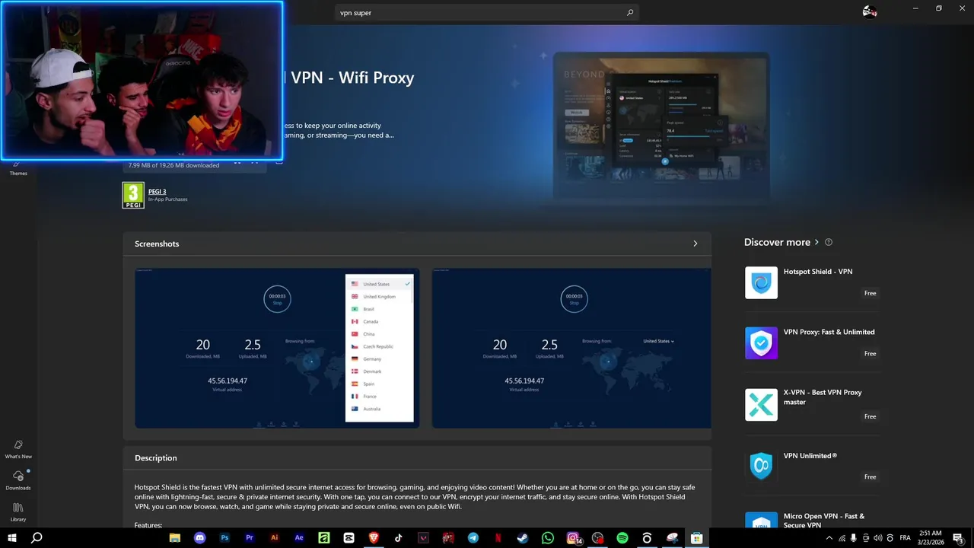The width and height of the screenshot is (974, 548).
Task: Launch Brave browser from the taskbar
Action: [374, 538]
